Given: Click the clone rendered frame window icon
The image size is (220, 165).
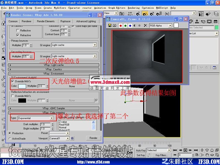Looking at the screenshot, I should coord(115,26).
